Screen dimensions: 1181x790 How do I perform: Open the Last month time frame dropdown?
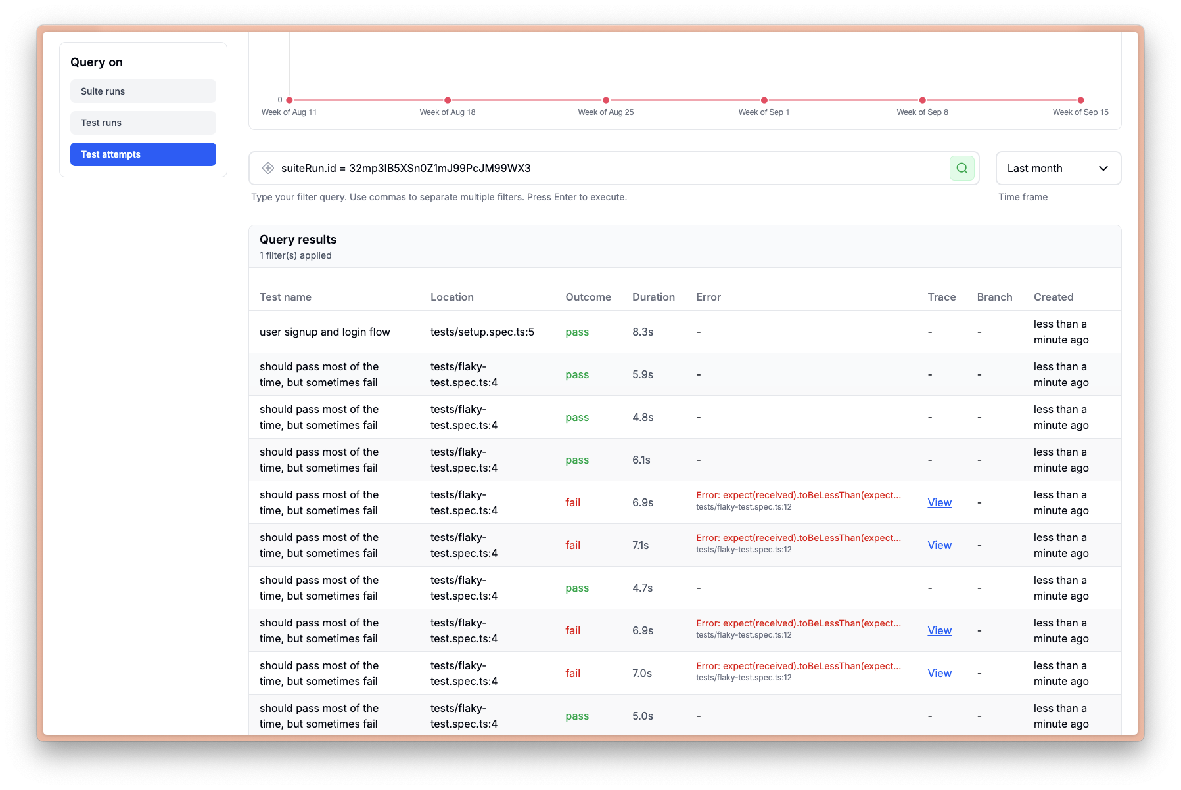(x=1057, y=168)
